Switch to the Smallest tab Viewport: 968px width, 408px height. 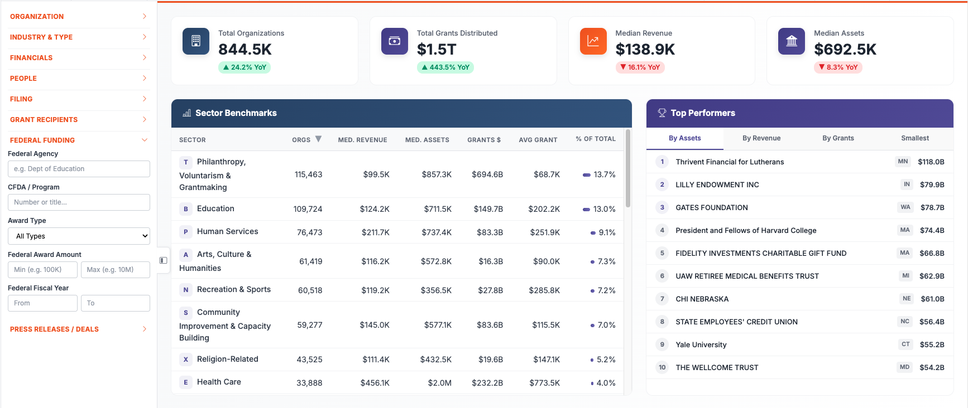click(914, 138)
